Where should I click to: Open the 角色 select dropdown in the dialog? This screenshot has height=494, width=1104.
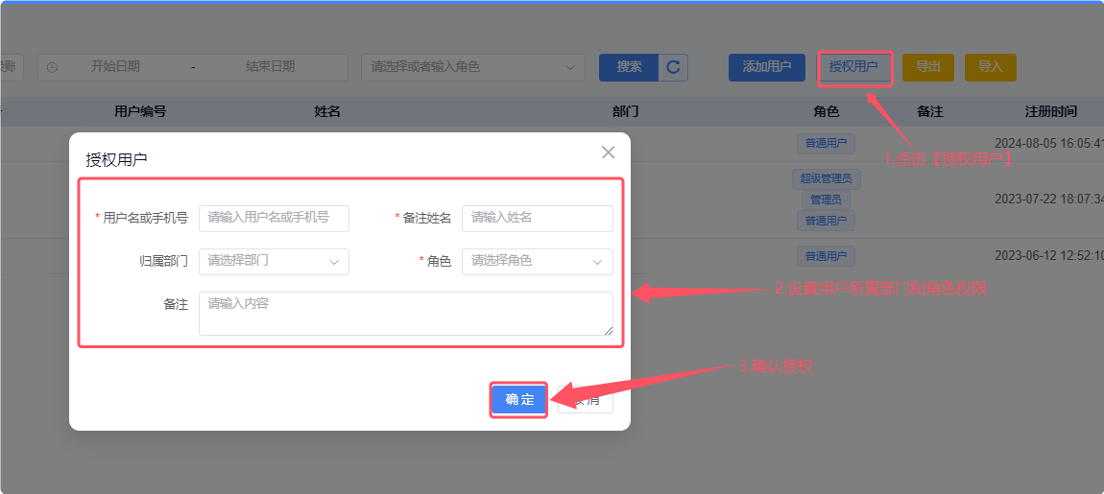(x=538, y=262)
